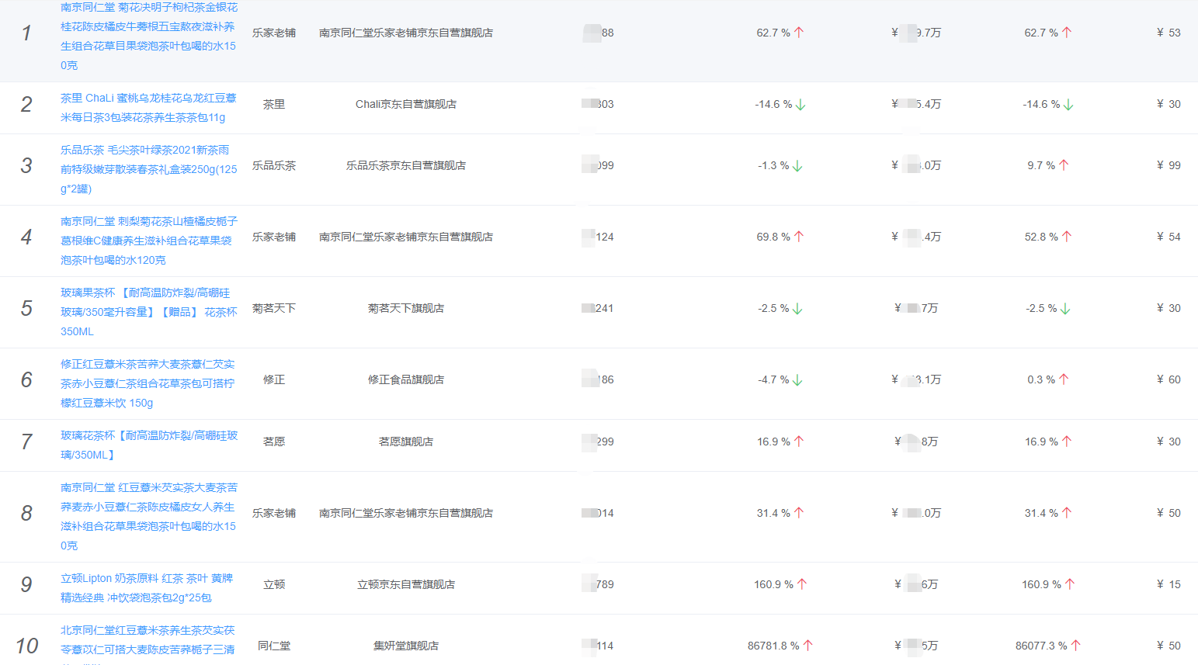Open the 南京同仁堂 红豆薏米芡实茶 product link
1198x665 pixels.
point(148,517)
